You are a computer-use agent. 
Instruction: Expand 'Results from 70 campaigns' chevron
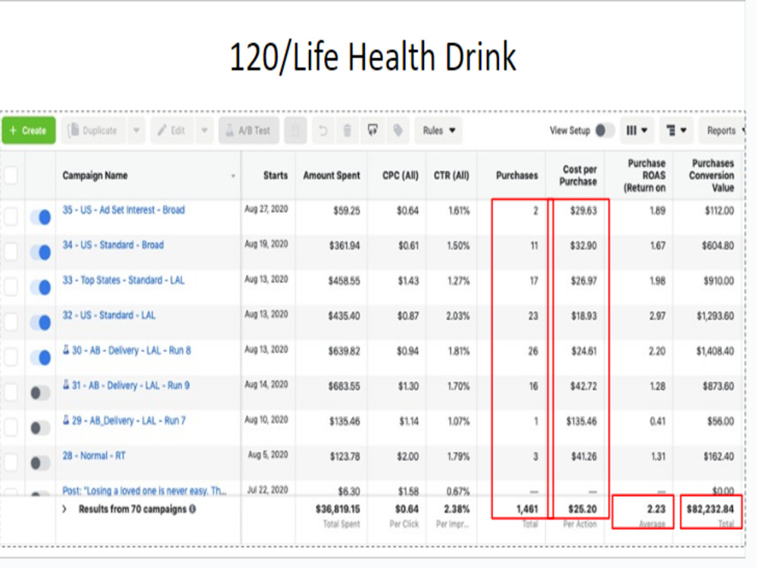64,510
